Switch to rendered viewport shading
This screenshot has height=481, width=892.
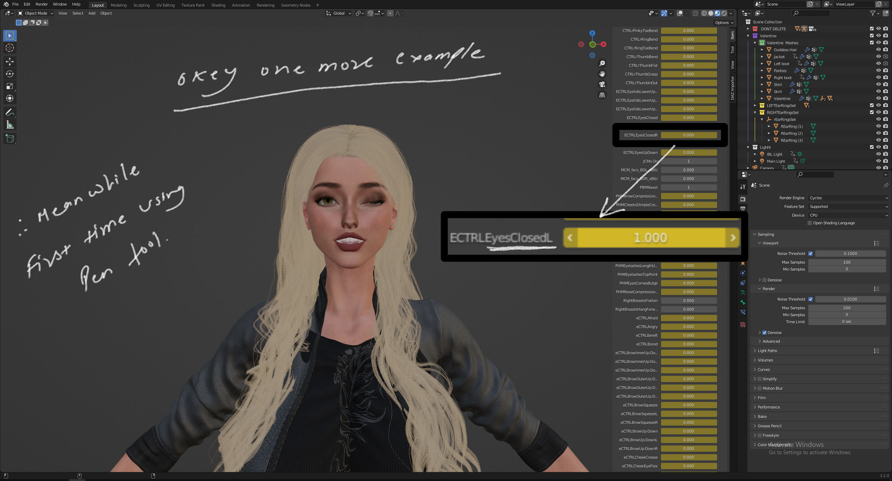(724, 13)
